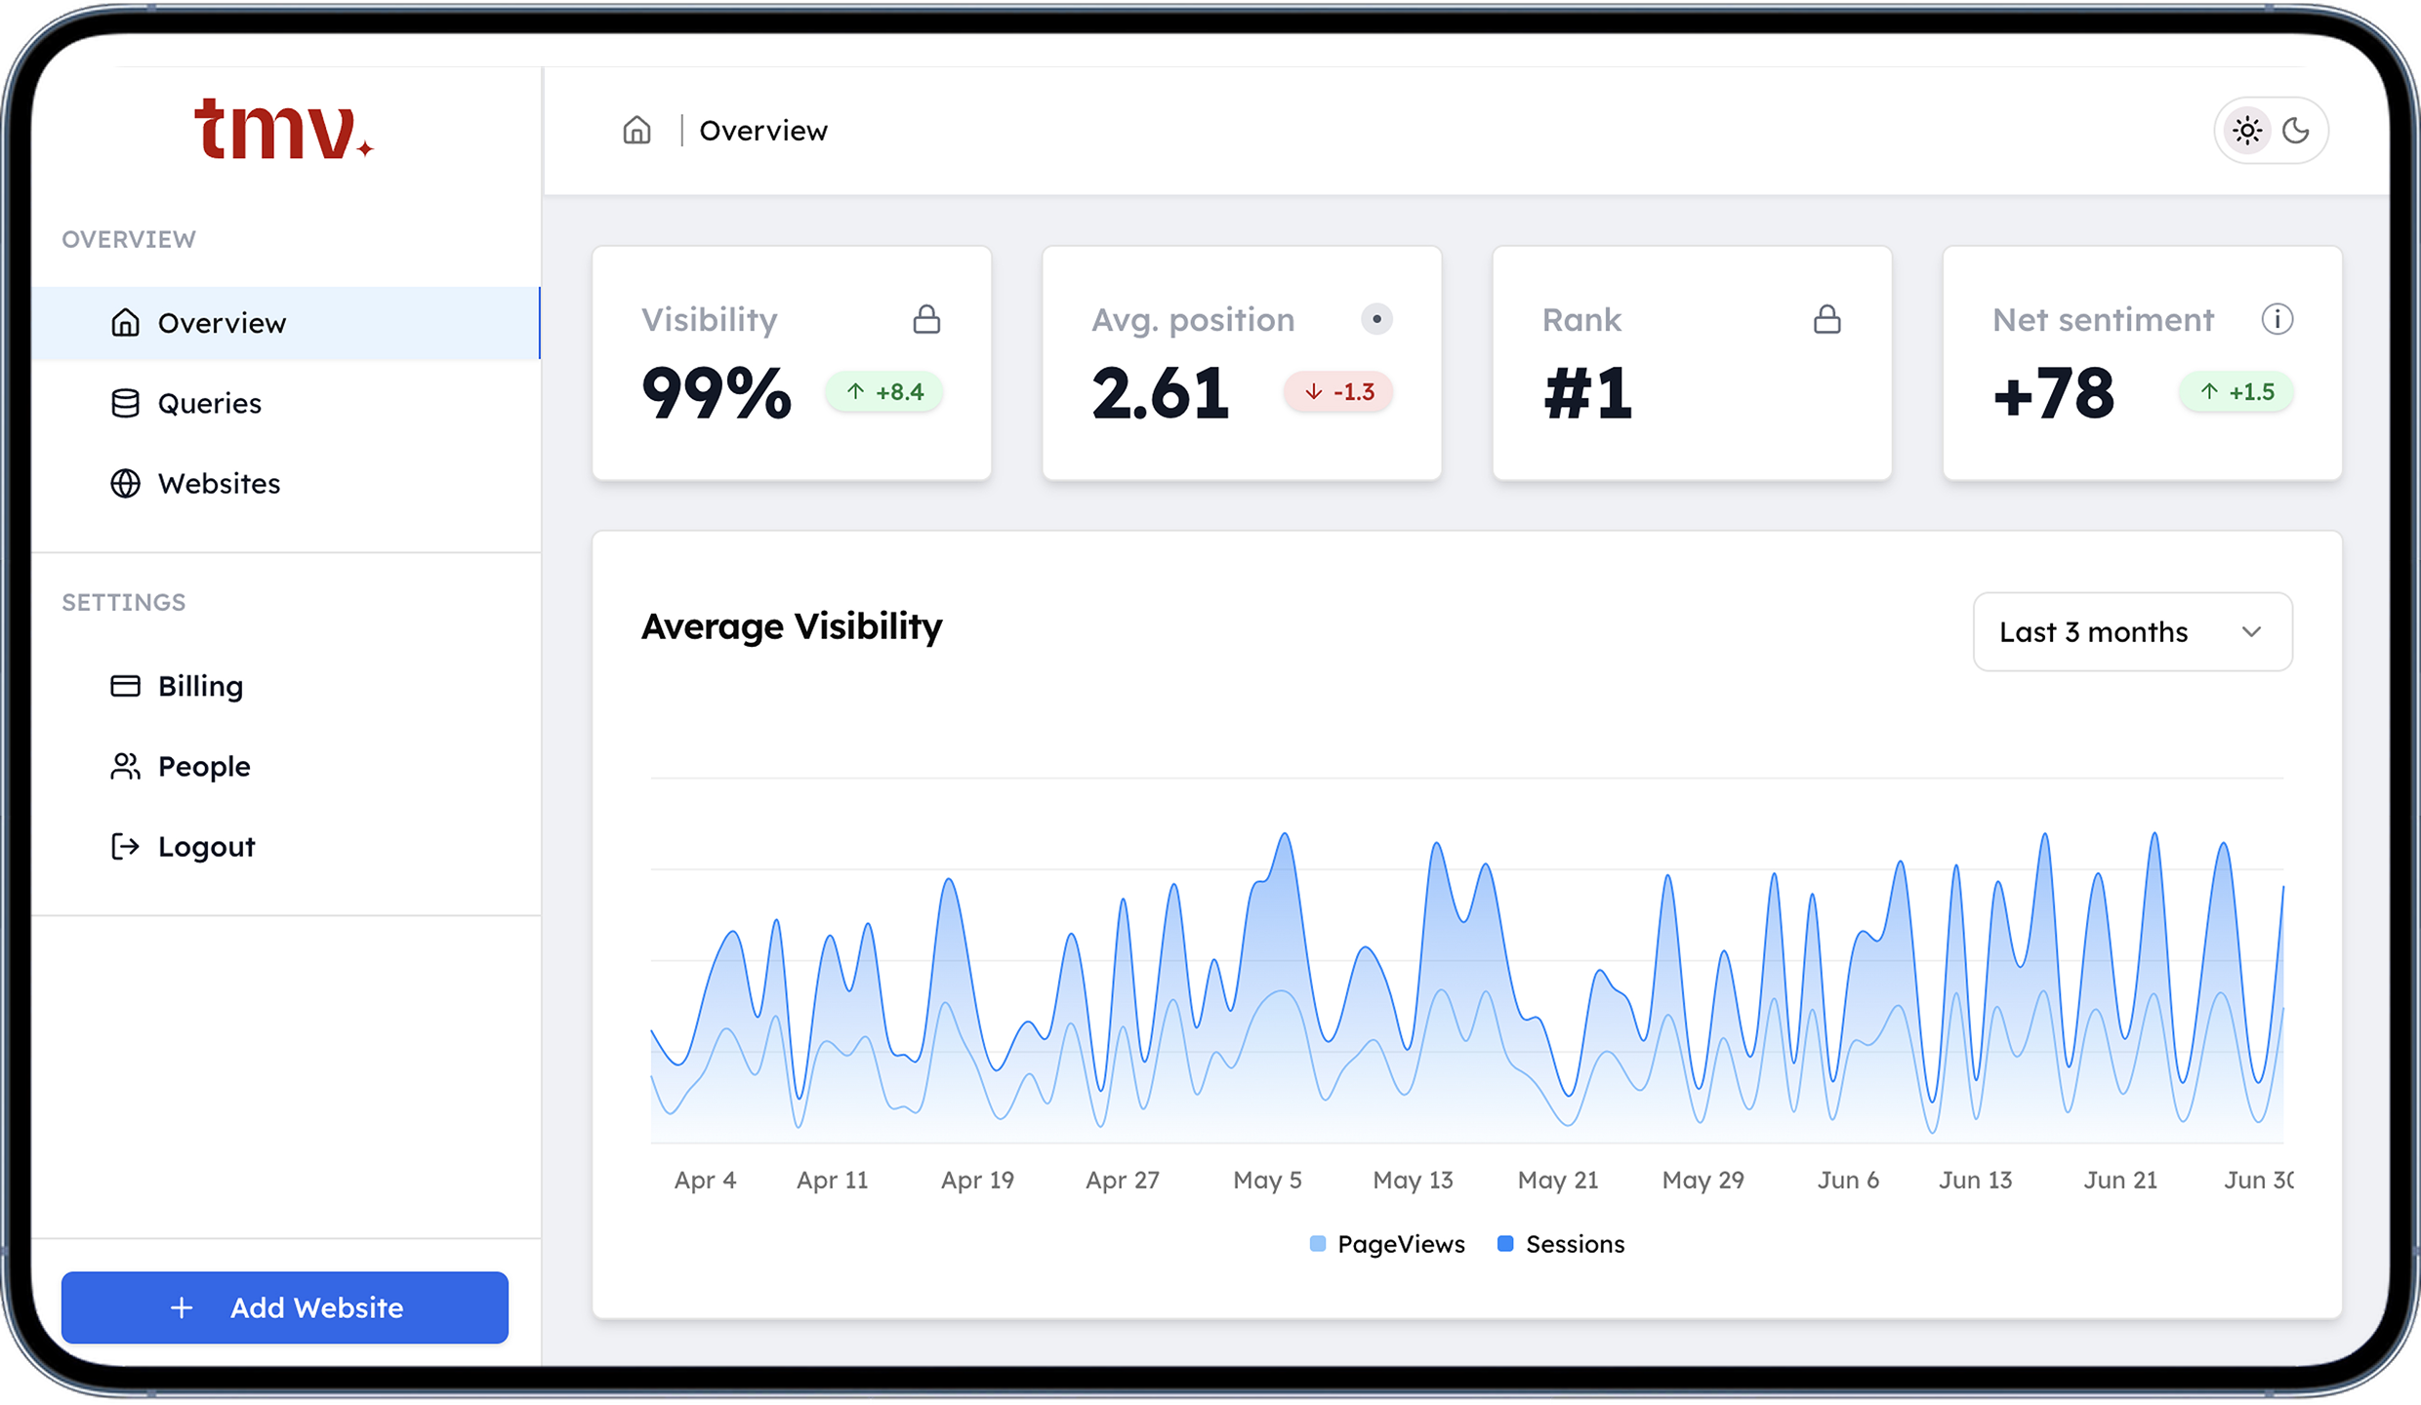Viewport: 2421px width, 1405px height.
Task: Go to the People settings page
Action: point(203,766)
